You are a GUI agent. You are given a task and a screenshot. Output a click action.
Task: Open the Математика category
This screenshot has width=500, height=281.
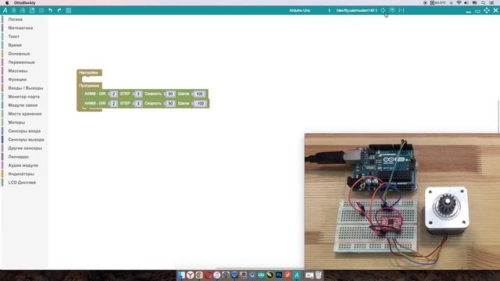click(20, 28)
